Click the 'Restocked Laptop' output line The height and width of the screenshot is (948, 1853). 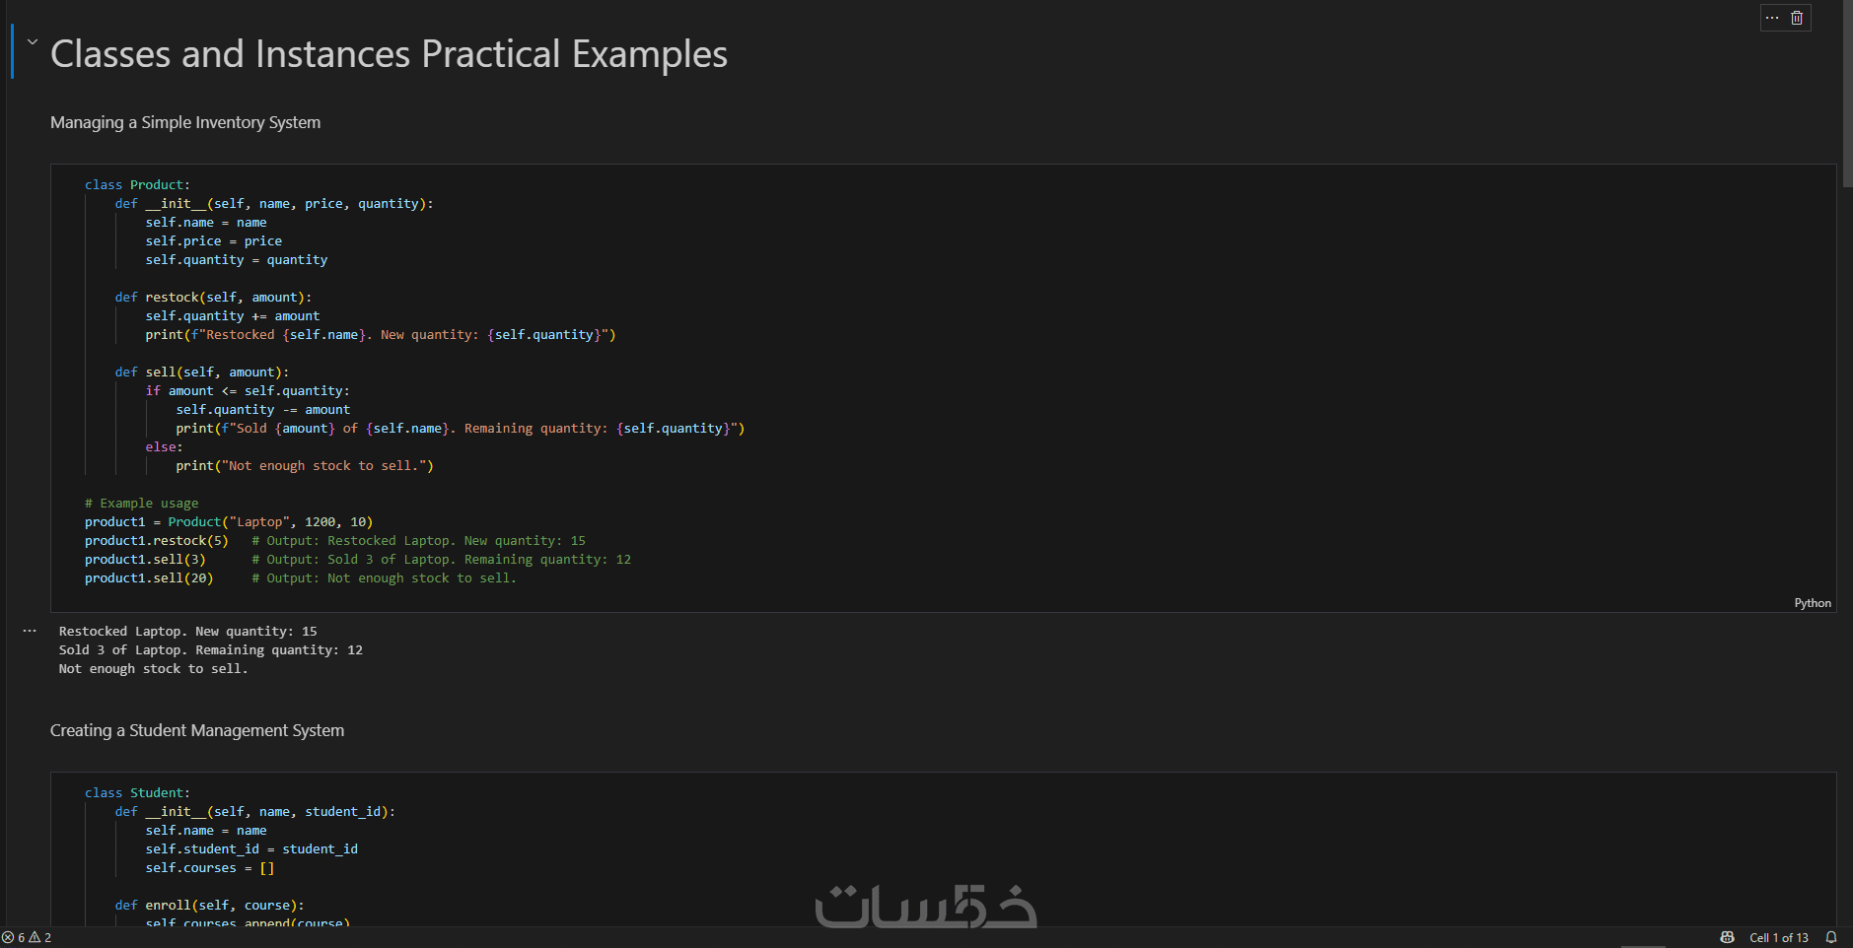pos(187,632)
